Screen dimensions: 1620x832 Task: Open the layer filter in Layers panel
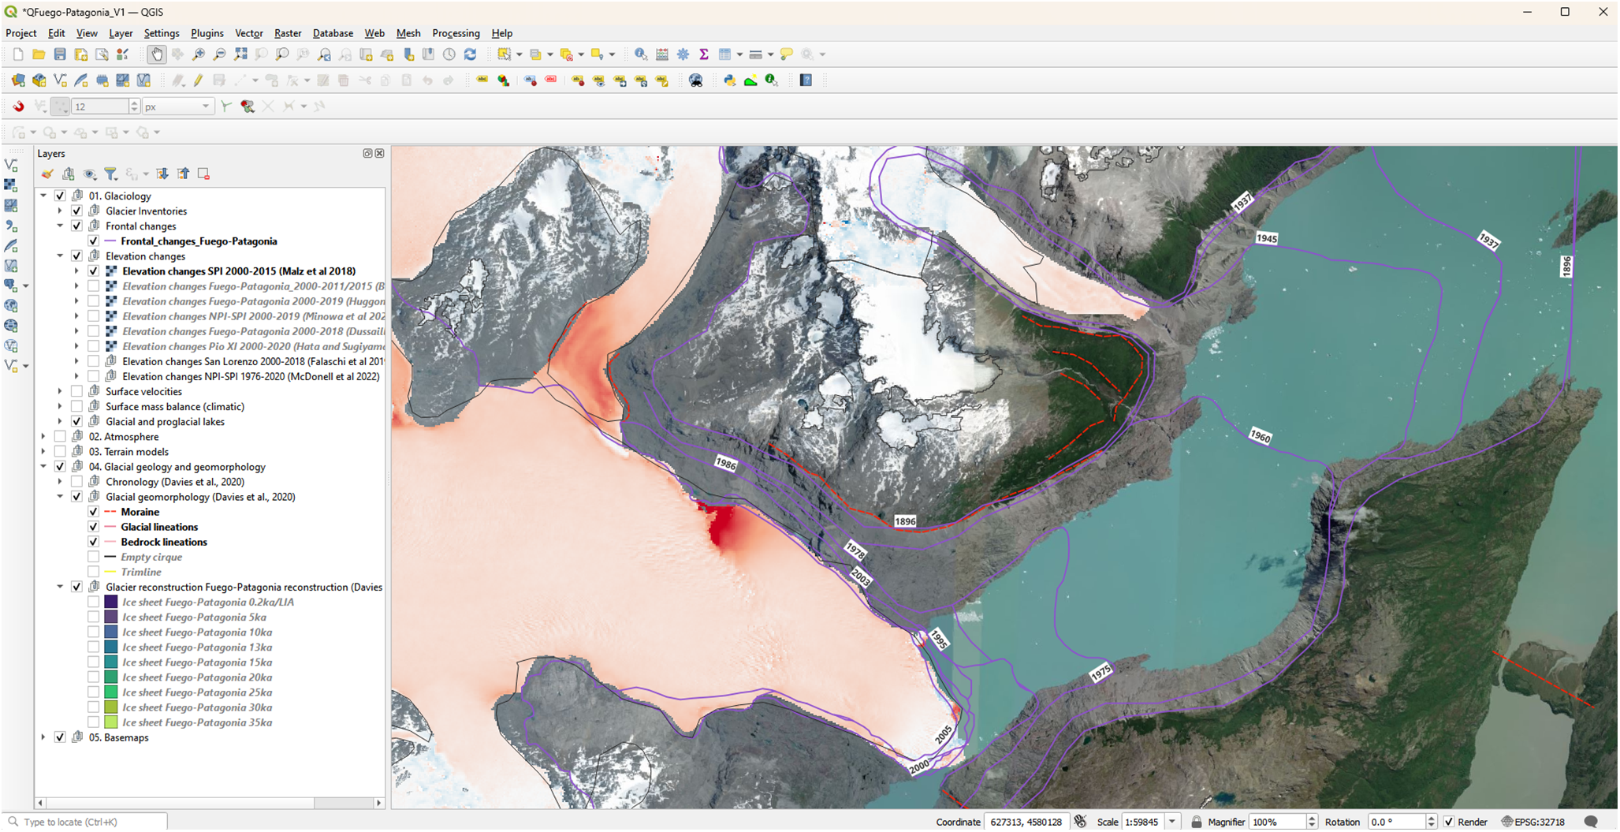111,174
